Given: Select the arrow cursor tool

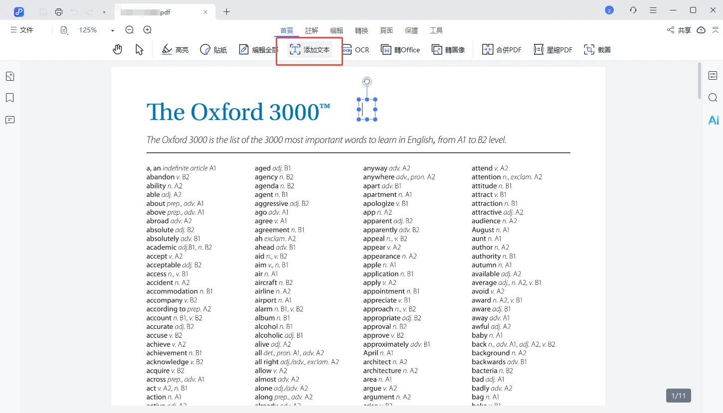Looking at the screenshot, I should 140,49.
